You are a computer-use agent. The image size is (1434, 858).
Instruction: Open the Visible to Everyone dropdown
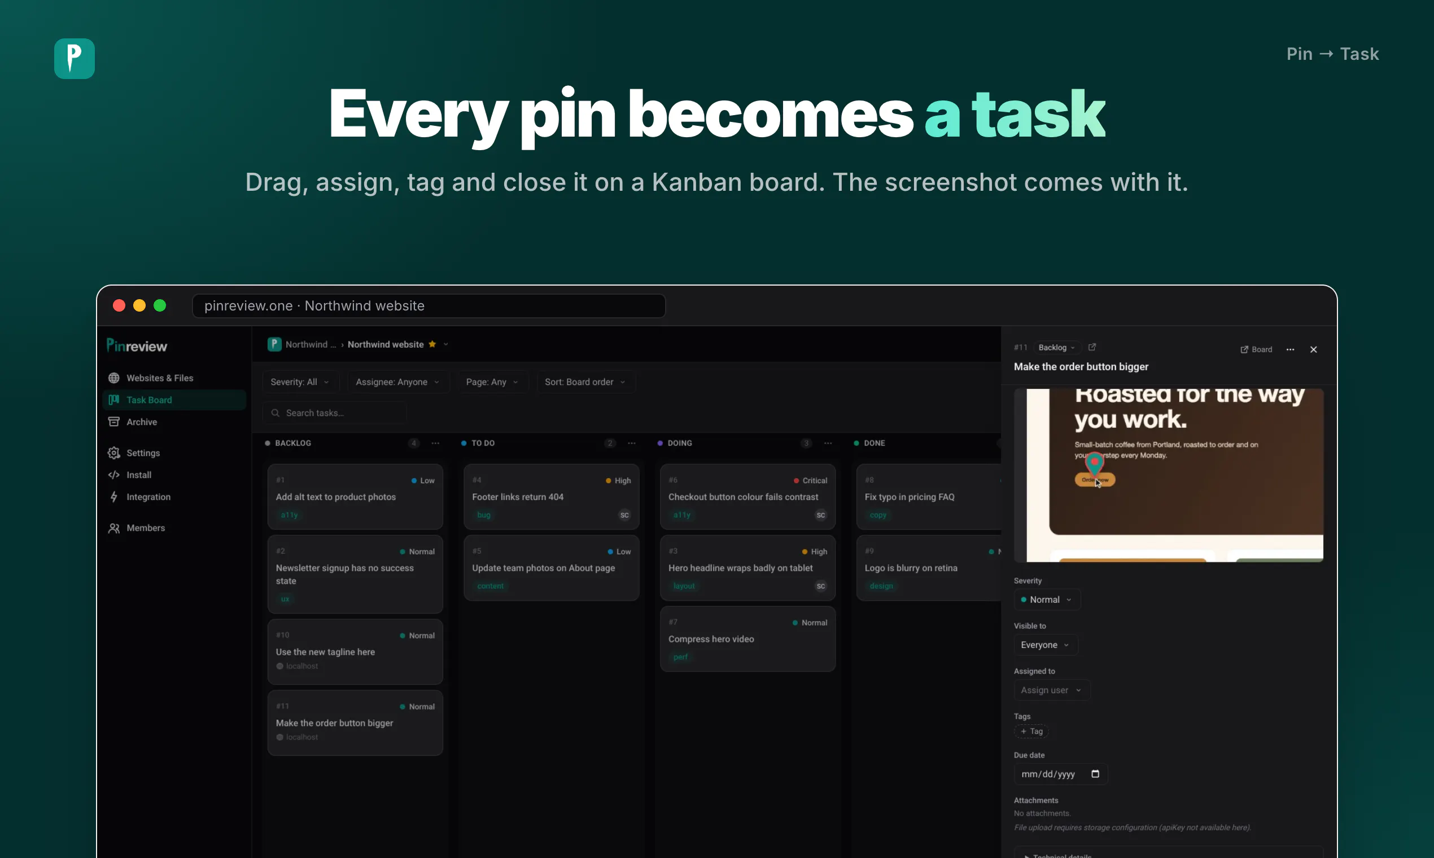click(1046, 645)
